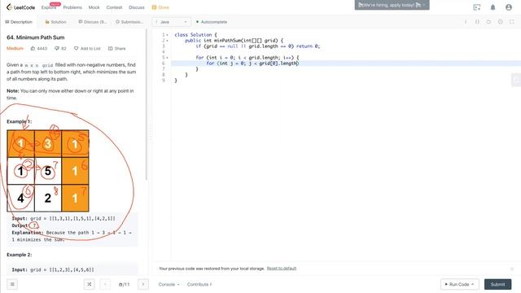This screenshot has height=293, width=521.
Task: Click Add to List button
Action: 87,49
